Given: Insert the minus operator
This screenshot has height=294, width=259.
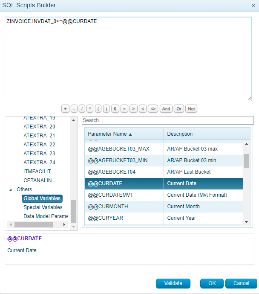Looking at the screenshot, I should [74, 109].
